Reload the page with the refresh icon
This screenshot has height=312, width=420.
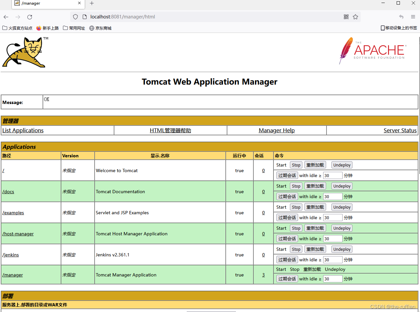30,17
